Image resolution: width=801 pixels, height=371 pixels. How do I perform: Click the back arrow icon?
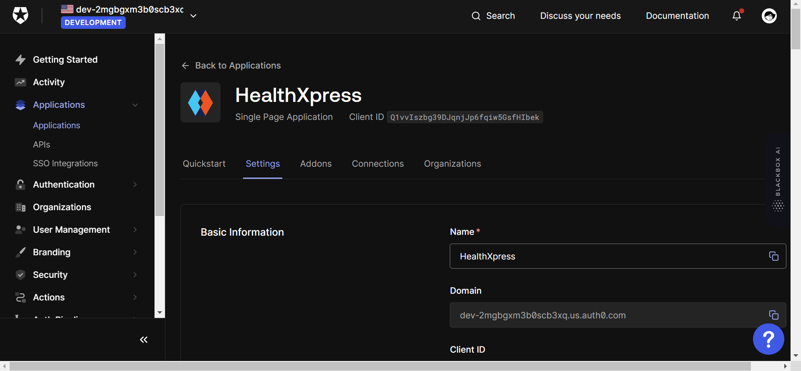pyautogui.click(x=185, y=66)
